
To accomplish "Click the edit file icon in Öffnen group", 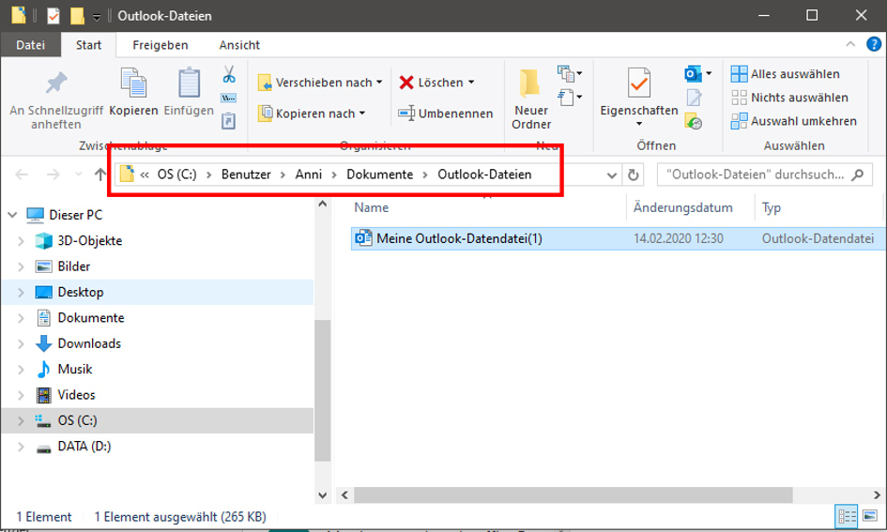I will [694, 98].
